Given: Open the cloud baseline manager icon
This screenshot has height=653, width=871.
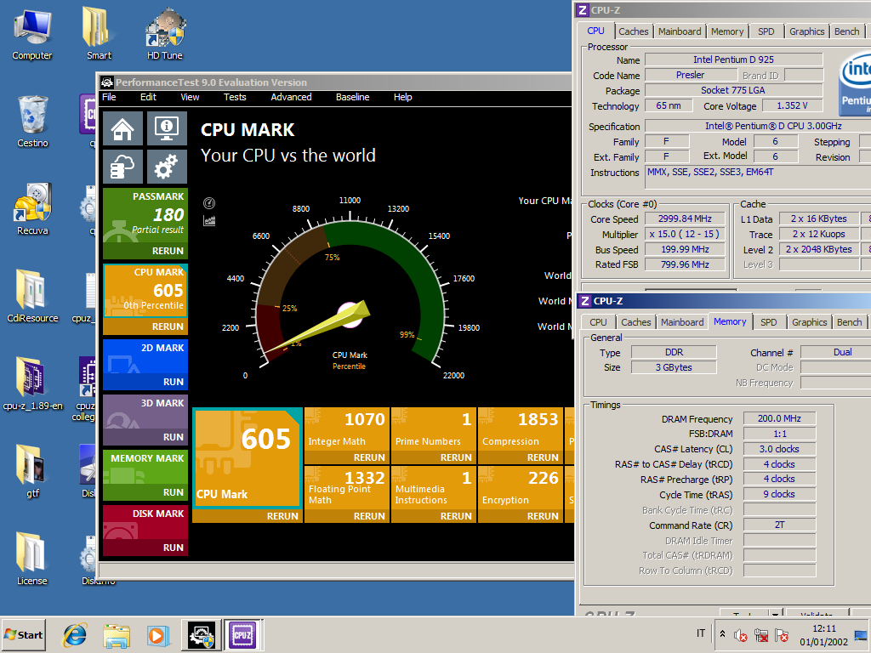Looking at the screenshot, I should point(122,167).
